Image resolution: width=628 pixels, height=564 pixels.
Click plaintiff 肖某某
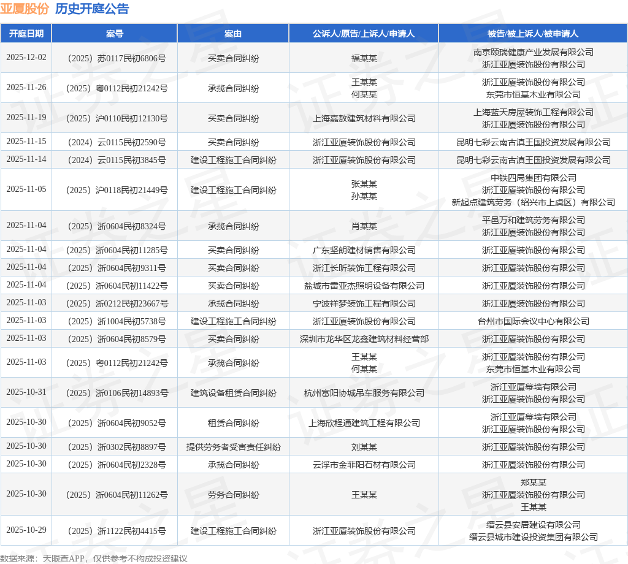click(364, 226)
